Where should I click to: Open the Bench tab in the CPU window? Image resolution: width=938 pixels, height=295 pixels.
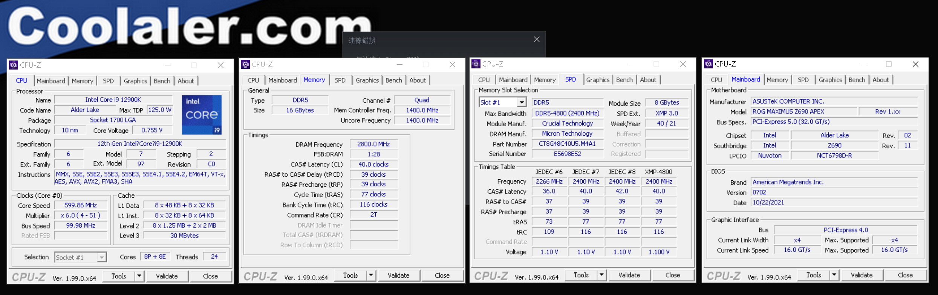[162, 81]
